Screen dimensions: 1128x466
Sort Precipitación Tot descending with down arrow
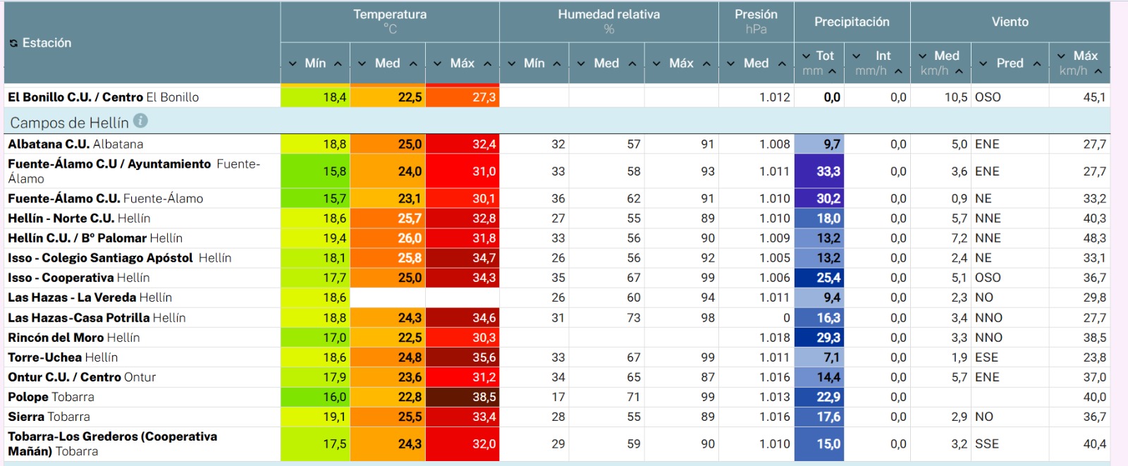click(807, 56)
